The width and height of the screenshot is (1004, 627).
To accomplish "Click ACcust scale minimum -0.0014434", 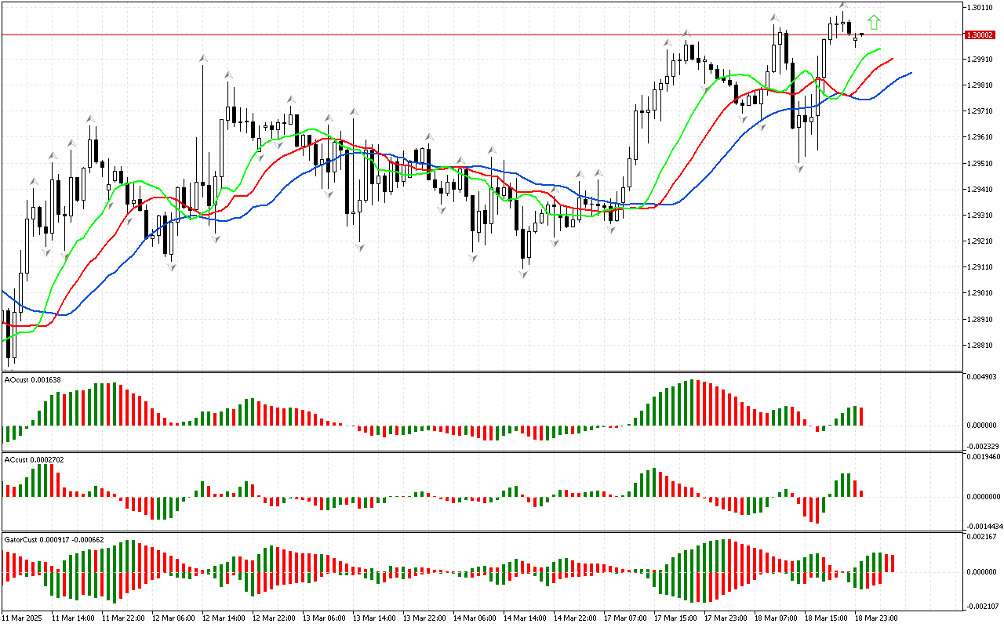I will (x=984, y=526).
